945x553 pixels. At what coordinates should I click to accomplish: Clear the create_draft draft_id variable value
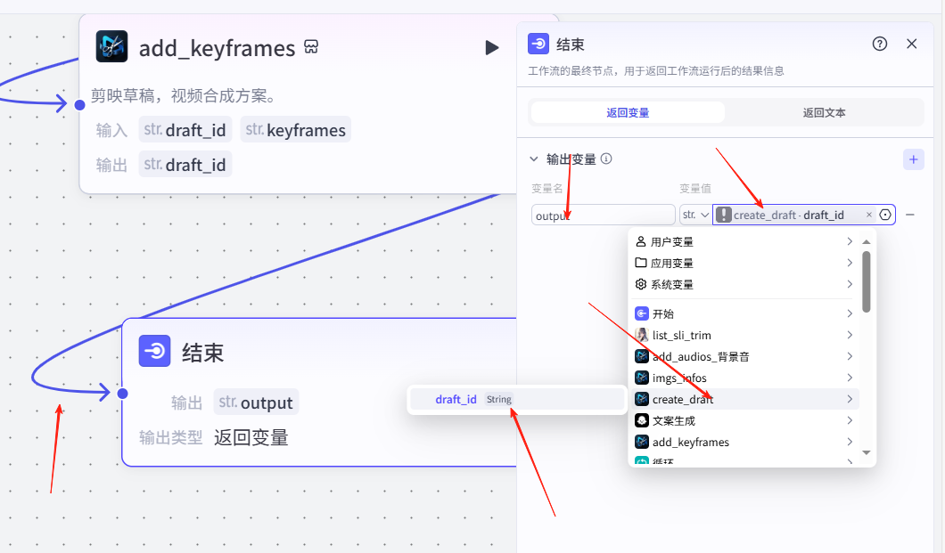(869, 215)
